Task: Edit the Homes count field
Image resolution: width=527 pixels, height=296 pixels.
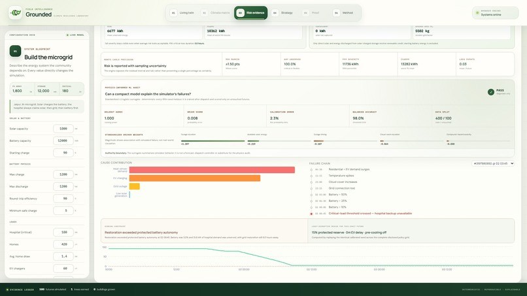Action: [x=63, y=244]
